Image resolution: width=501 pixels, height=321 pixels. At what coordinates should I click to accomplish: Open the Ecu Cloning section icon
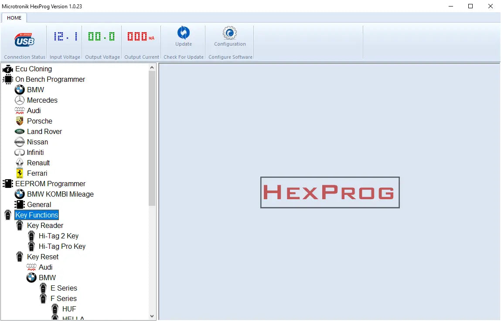click(x=8, y=69)
